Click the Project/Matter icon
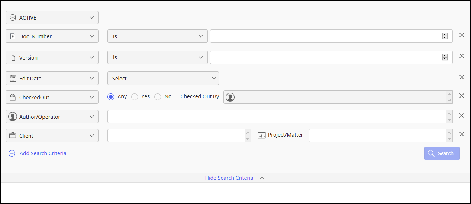The width and height of the screenshot is (471, 204). click(x=262, y=135)
